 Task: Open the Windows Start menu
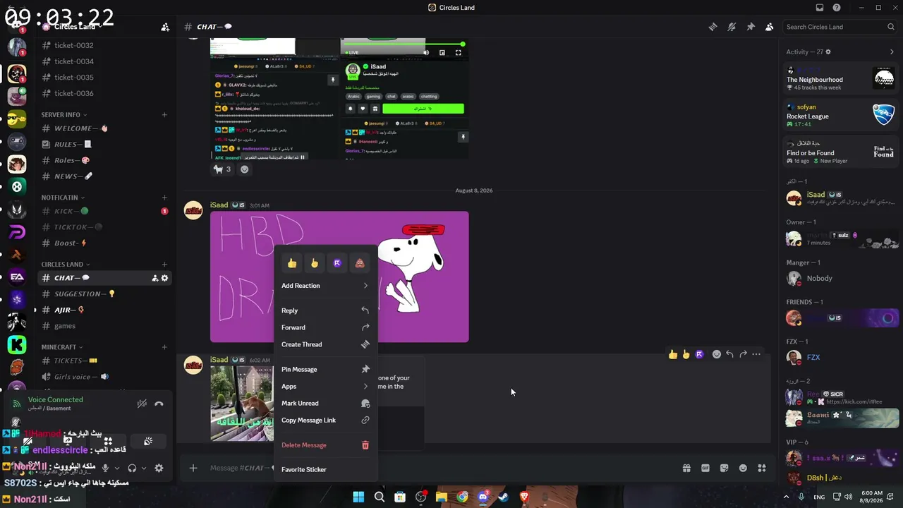(358, 497)
